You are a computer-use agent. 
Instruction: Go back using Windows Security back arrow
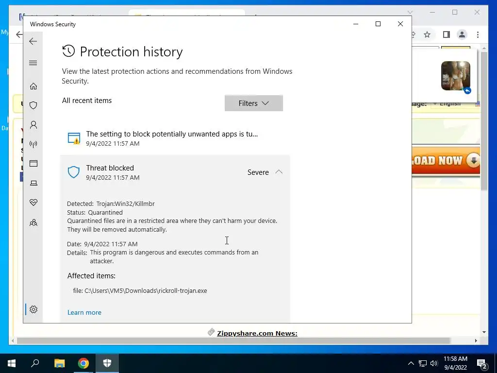(33, 41)
